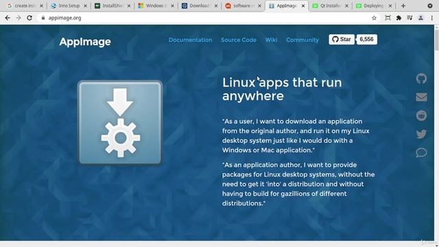Open the Source Code link
Screen dimensions: 439x247
[239, 40]
